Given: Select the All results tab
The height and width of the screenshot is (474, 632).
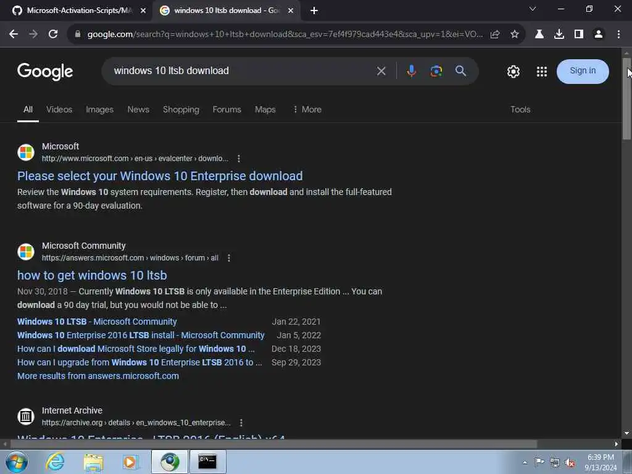Looking at the screenshot, I should [x=28, y=110].
